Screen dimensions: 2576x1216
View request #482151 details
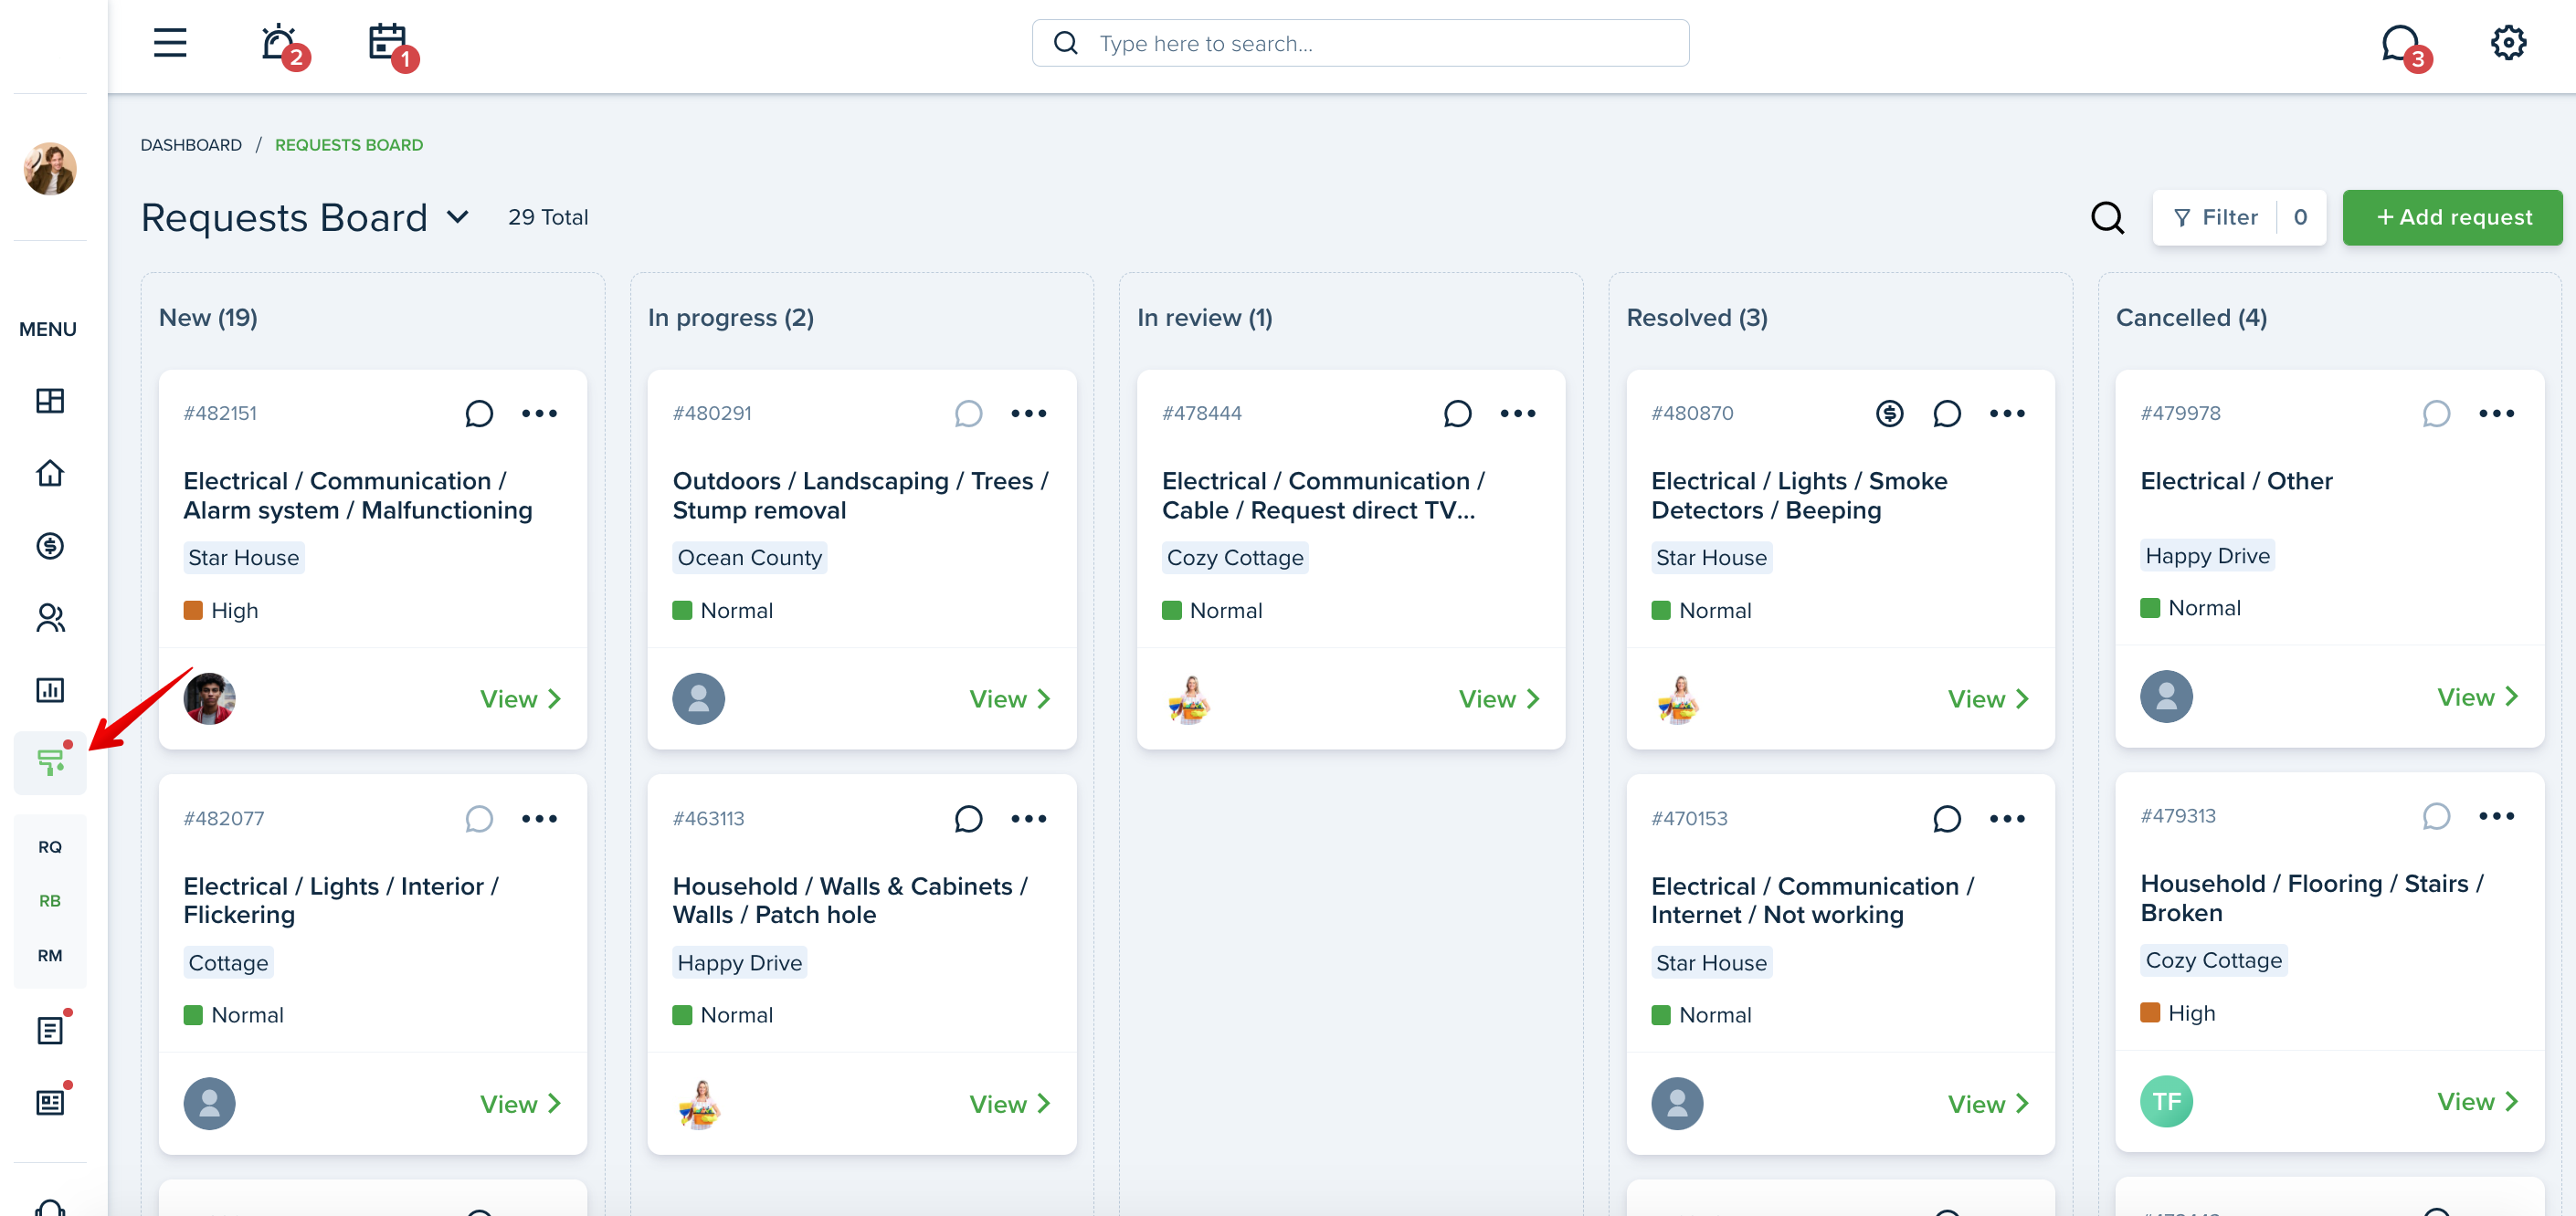tap(519, 698)
